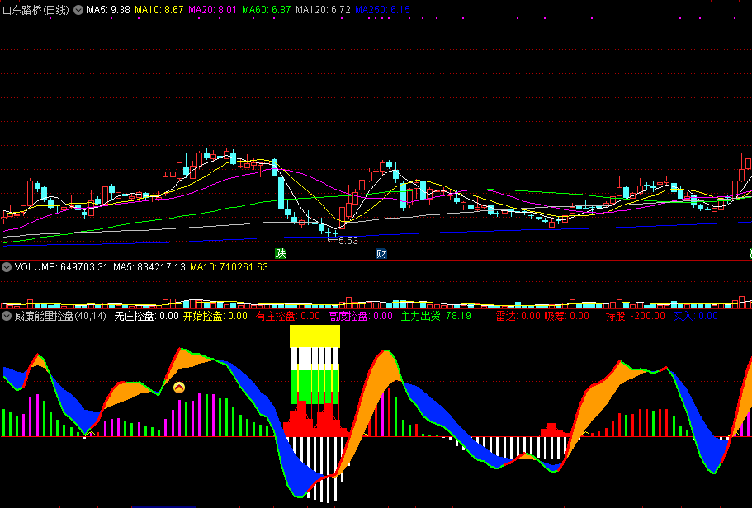Click the 无庄控盘: 0.00 value
Screen dimensions: 752x508
tap(146, 316)
